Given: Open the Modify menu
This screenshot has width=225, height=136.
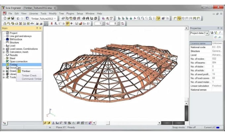Looking at the screenshot, I should [53, 14].
